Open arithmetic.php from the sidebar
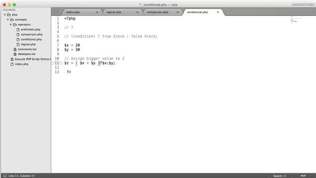 [x=31, y=30]
